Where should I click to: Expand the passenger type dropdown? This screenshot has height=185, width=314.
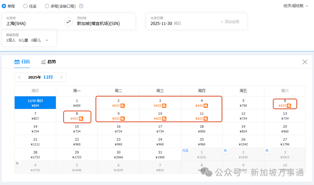click(47, 40)
